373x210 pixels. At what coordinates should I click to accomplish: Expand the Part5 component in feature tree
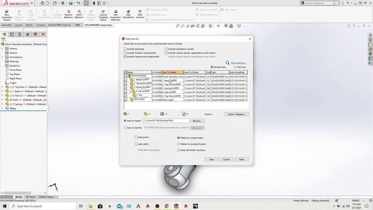coord(2,100)
